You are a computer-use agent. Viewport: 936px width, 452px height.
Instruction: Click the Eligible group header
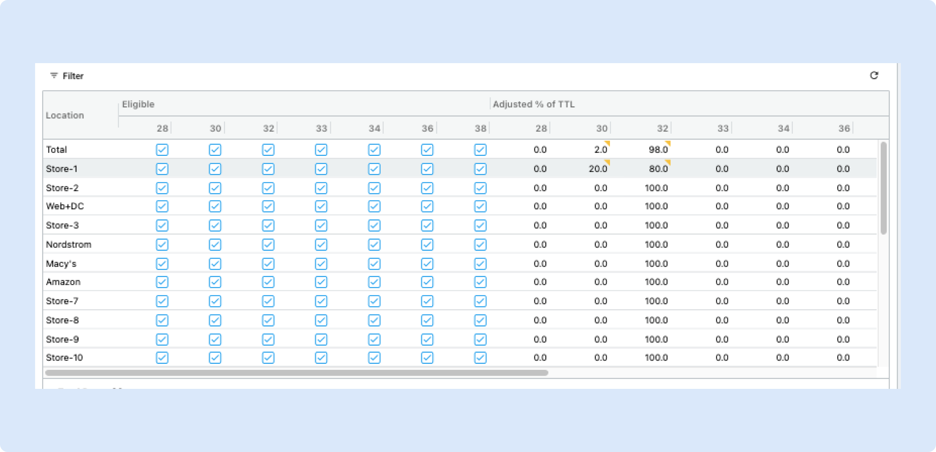(138, 104)
